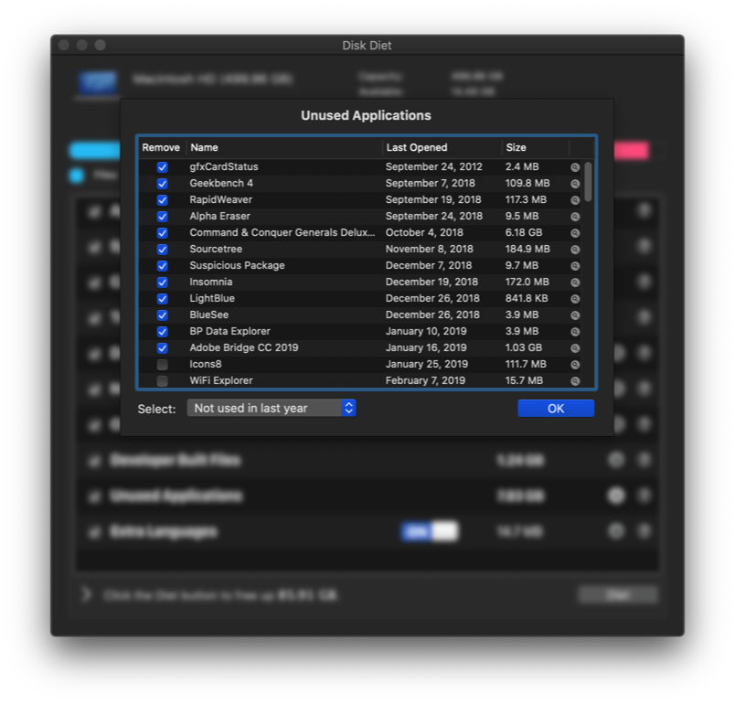The height and width of the screenshot is (704, 735).
Task: Select the 'Adobe Bridge CC 2019' name
Action: [x=244, y=347]
